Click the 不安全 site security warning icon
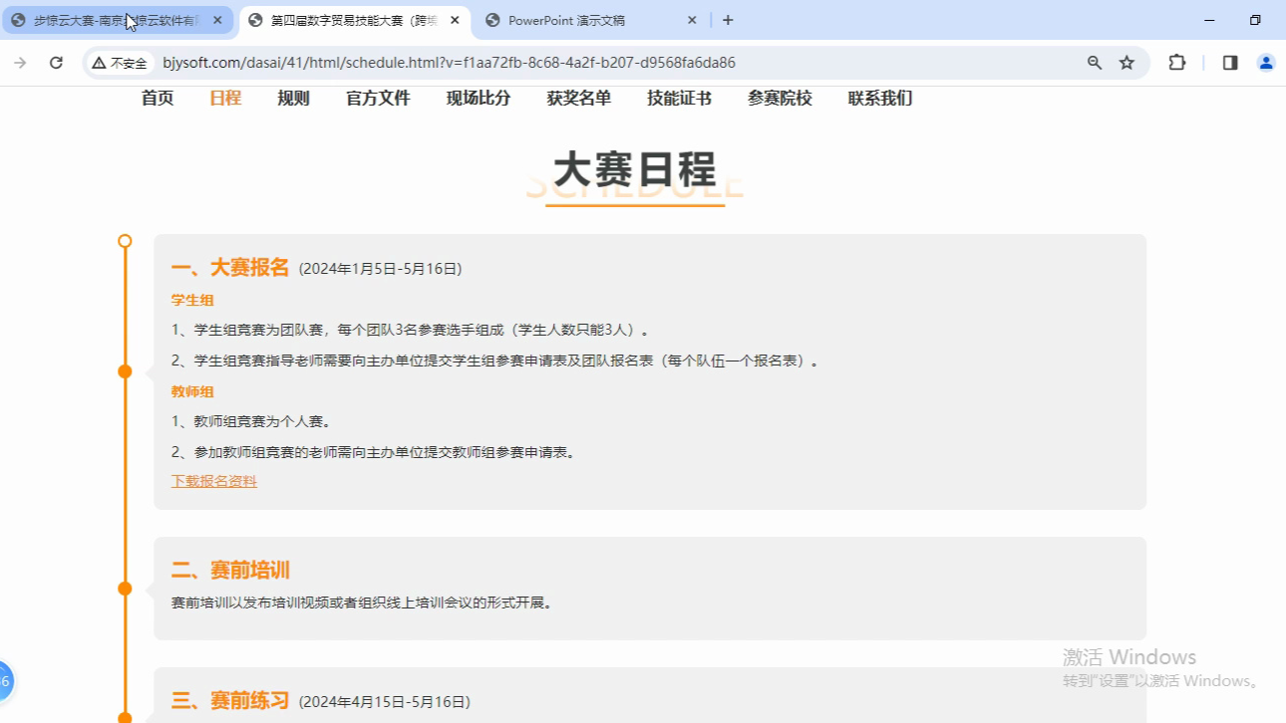The image size is (1286, 723). click(x=121, y=63)
